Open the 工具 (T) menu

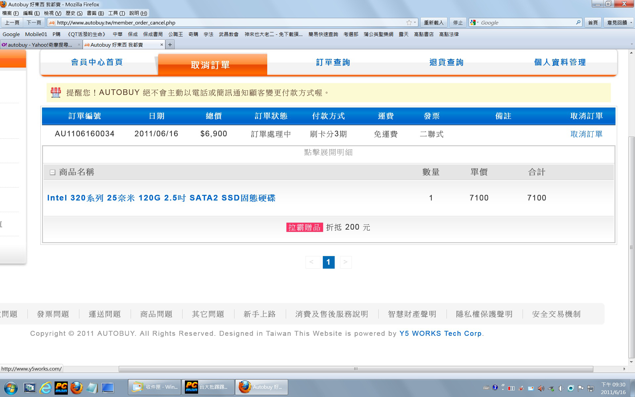point(116,13)
